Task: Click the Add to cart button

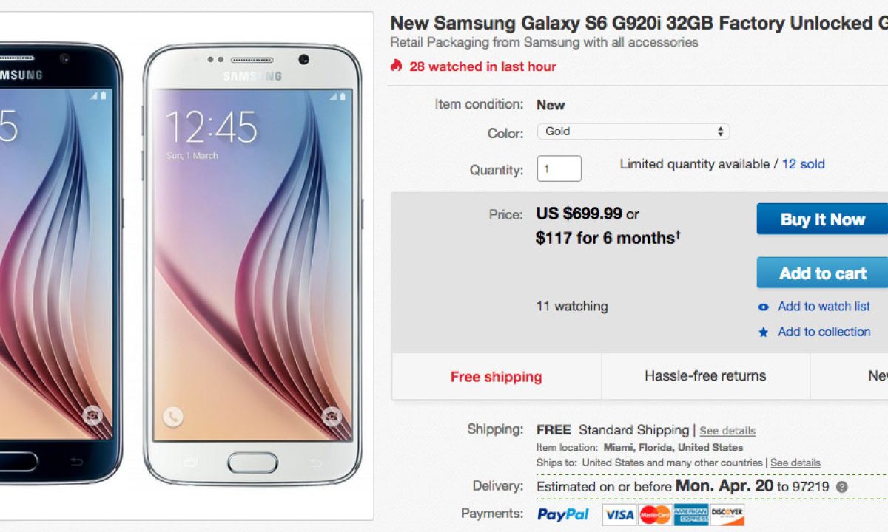Action: point(822,273)
